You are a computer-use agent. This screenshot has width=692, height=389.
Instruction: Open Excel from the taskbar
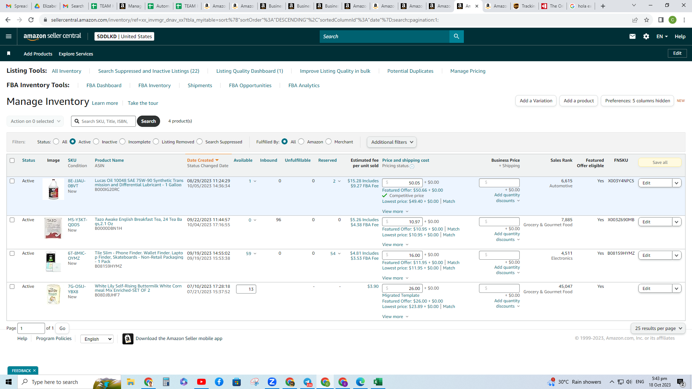click(x=378, y=382)
